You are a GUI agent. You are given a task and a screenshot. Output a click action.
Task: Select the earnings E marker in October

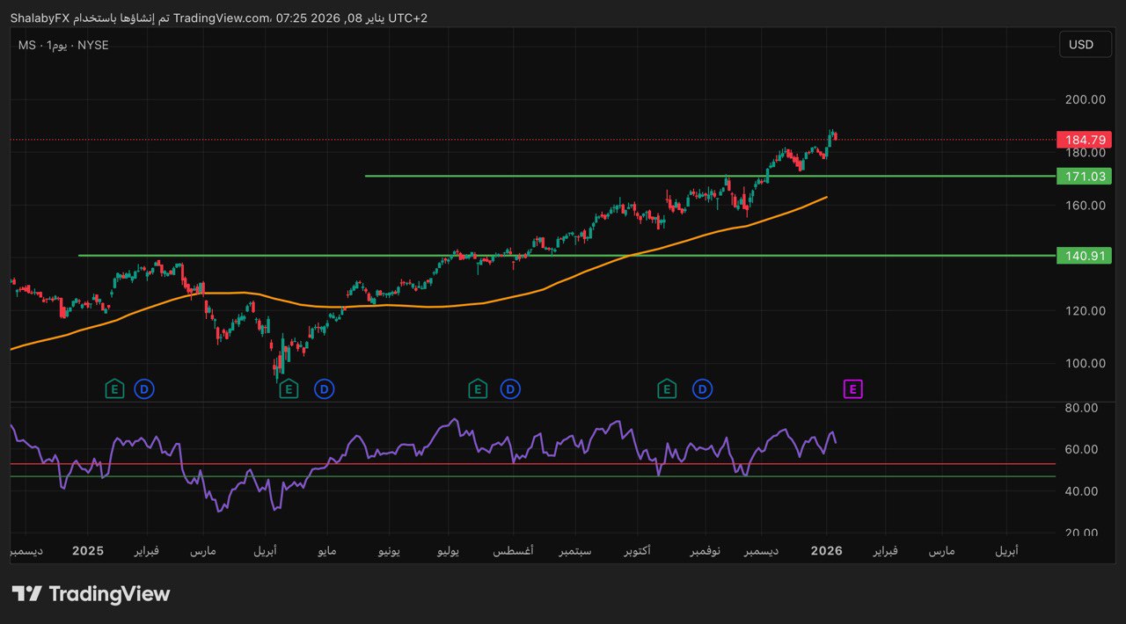(667, 388)
